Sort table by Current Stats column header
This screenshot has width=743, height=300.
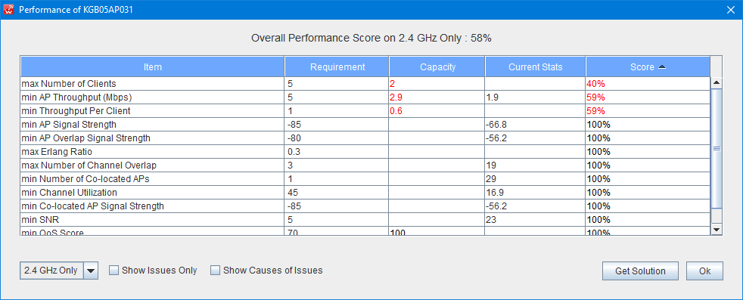point(536,66)
